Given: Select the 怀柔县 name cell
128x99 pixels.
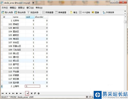Looking at the screenshot, I should [x=19, y=75].
